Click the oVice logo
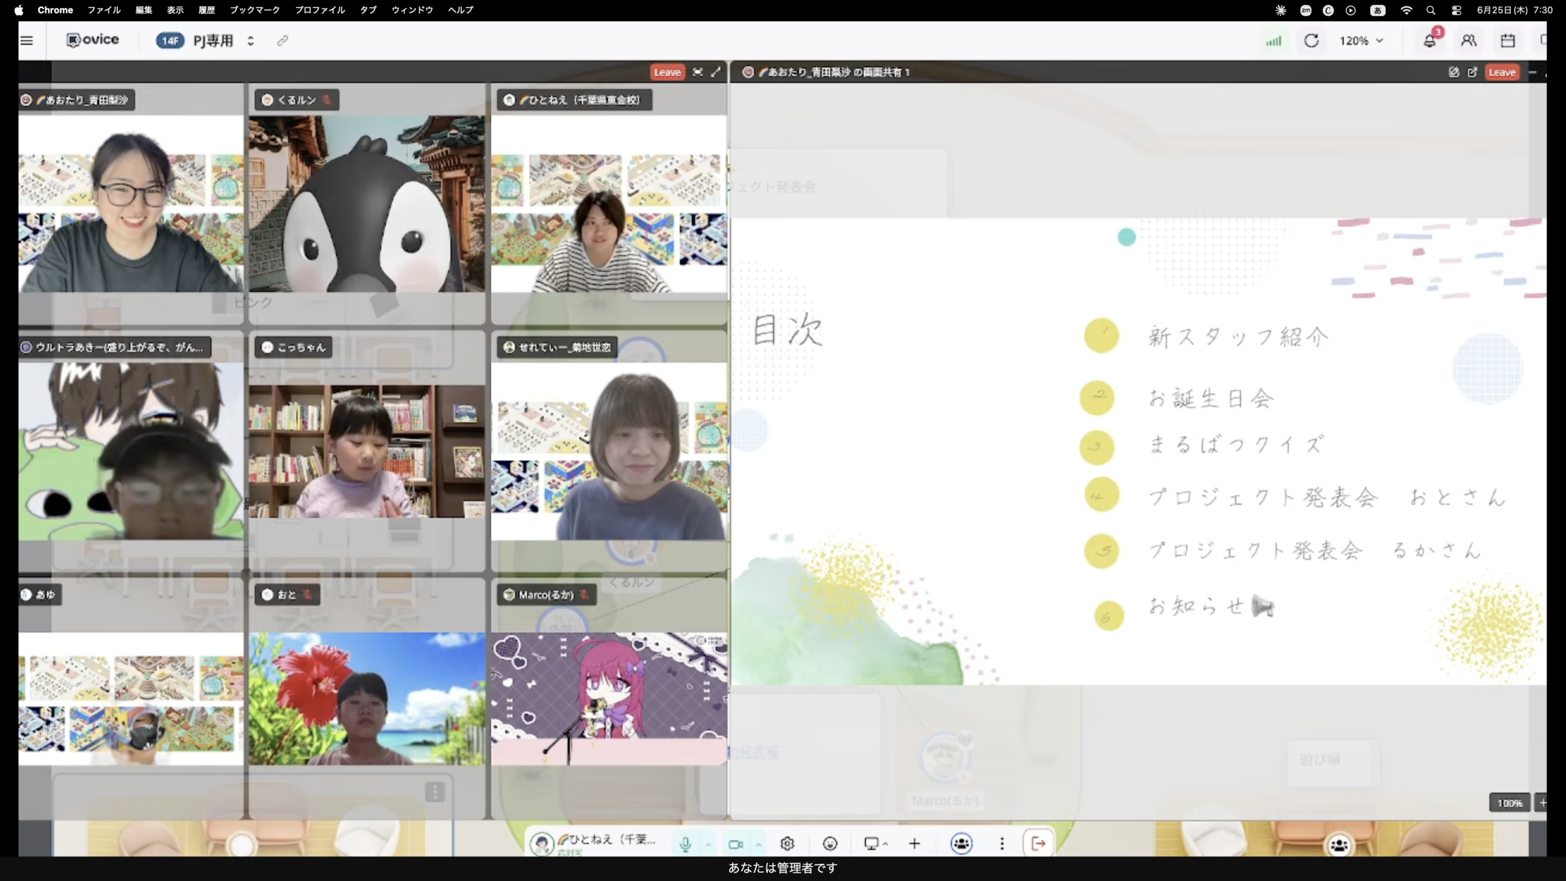Image resolution: width=1566 pixels, height=881 pixels. pyautogui.click(x=92, y=40)
